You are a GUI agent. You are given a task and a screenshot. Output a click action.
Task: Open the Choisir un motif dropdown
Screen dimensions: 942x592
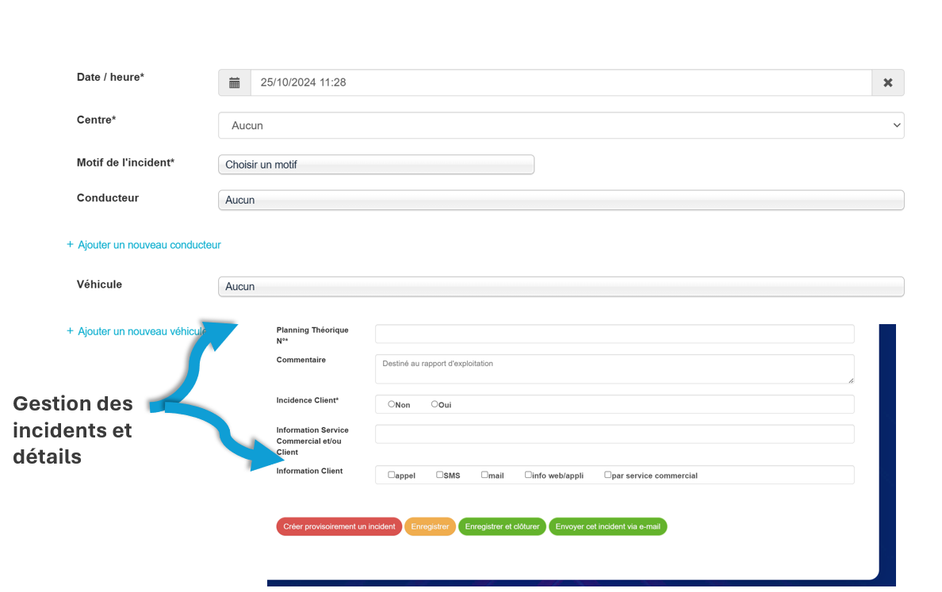[x=376, y=165]
